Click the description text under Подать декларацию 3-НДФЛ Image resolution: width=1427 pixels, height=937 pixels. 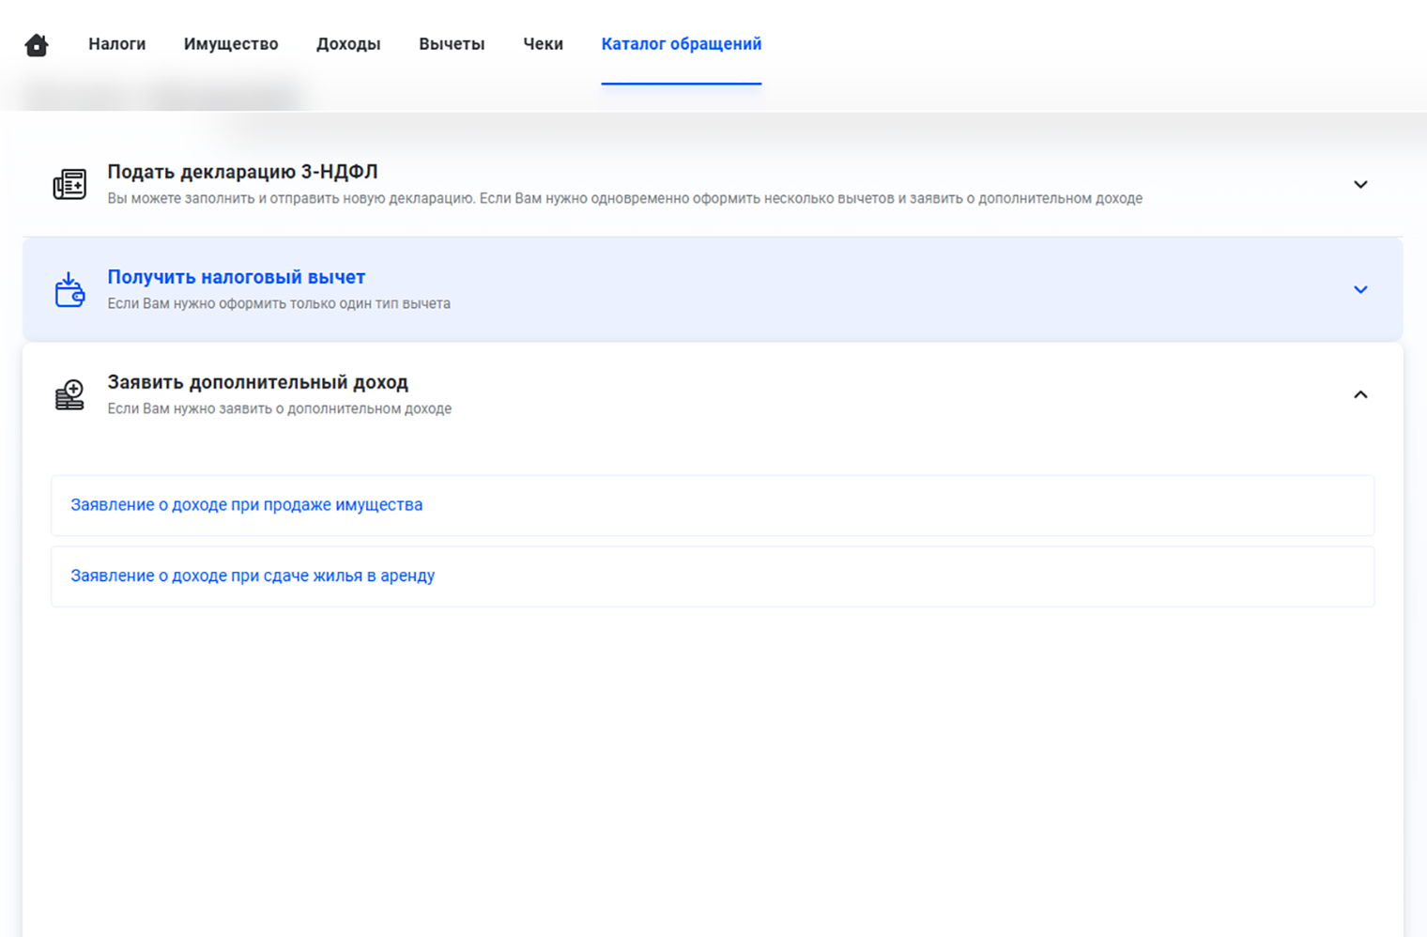point(624,199)
